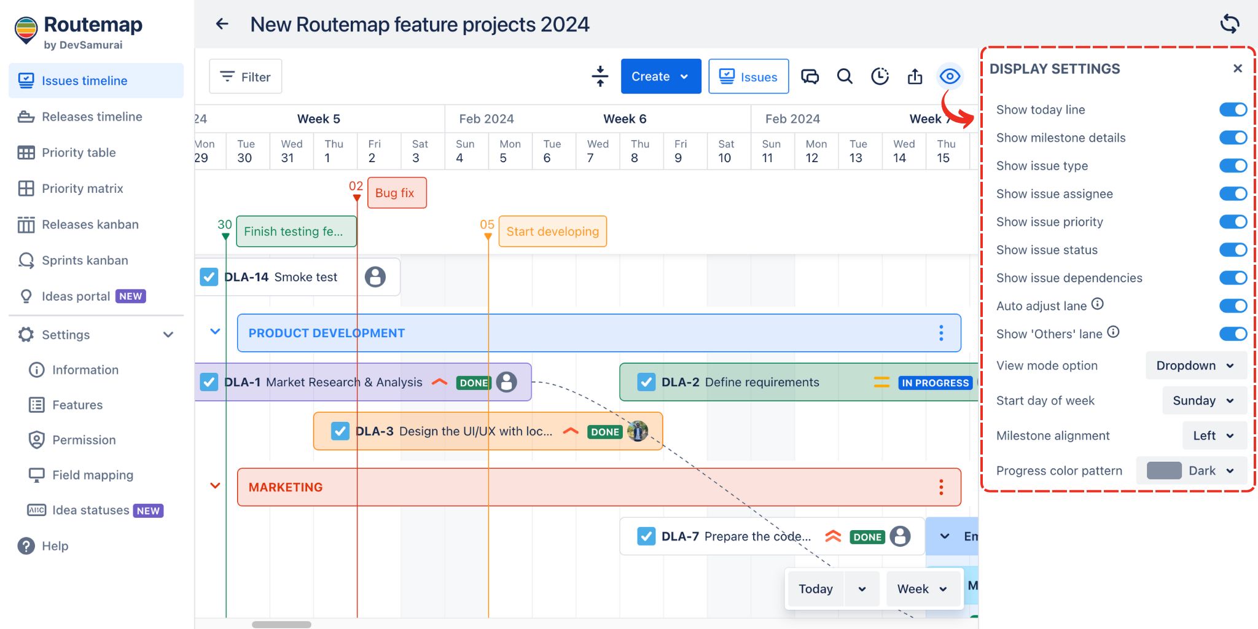
Task: Click the share export icon
Action: (915, 77)
